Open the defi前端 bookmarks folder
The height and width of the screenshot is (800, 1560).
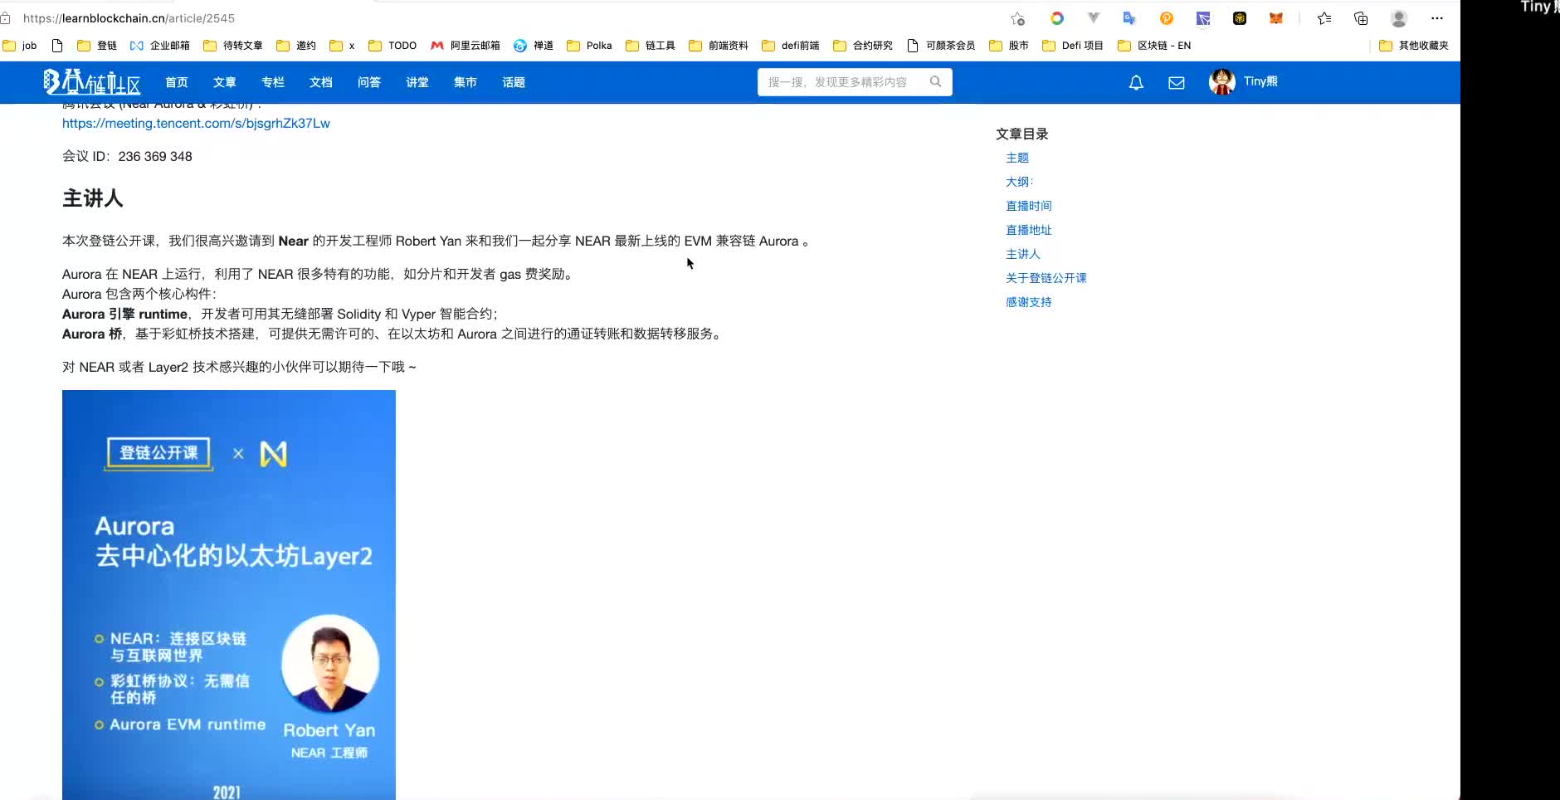(x=791, y=46)
